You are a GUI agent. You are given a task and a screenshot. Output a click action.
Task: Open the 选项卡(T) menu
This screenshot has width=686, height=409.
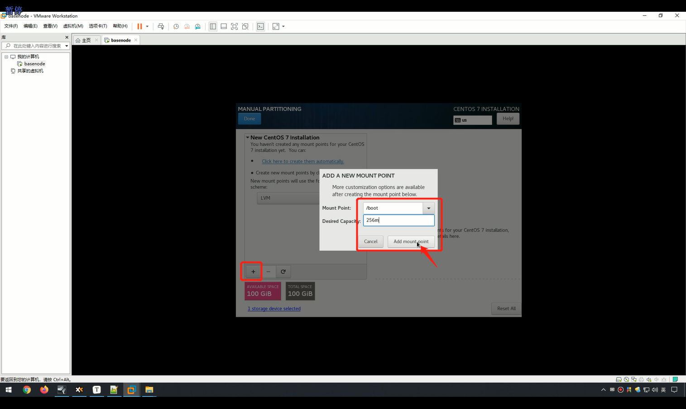pyautogui.click(x=98, y=26)
